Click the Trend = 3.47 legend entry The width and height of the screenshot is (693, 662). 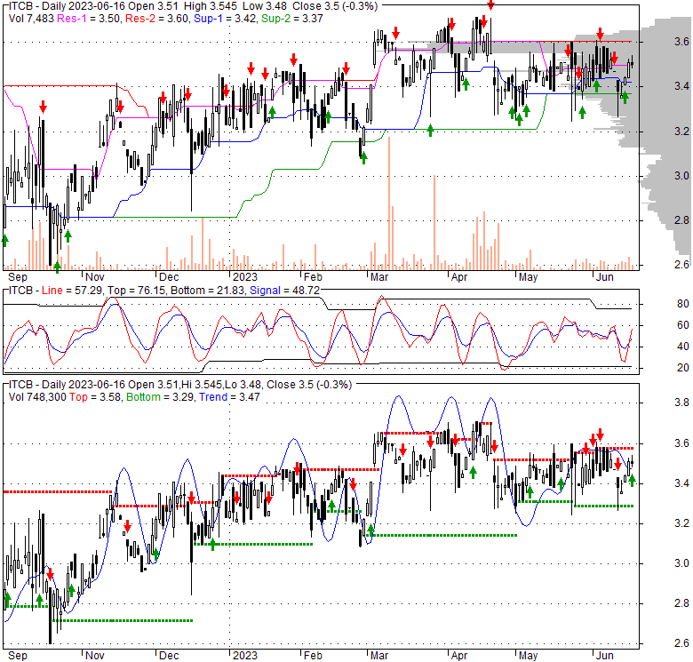(229, 397)
